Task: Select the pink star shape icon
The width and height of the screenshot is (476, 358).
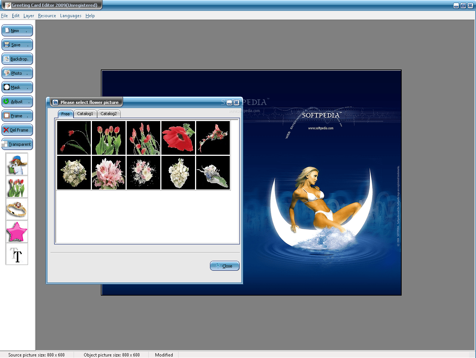Action: pyautogui.click(x=16, y=231)
